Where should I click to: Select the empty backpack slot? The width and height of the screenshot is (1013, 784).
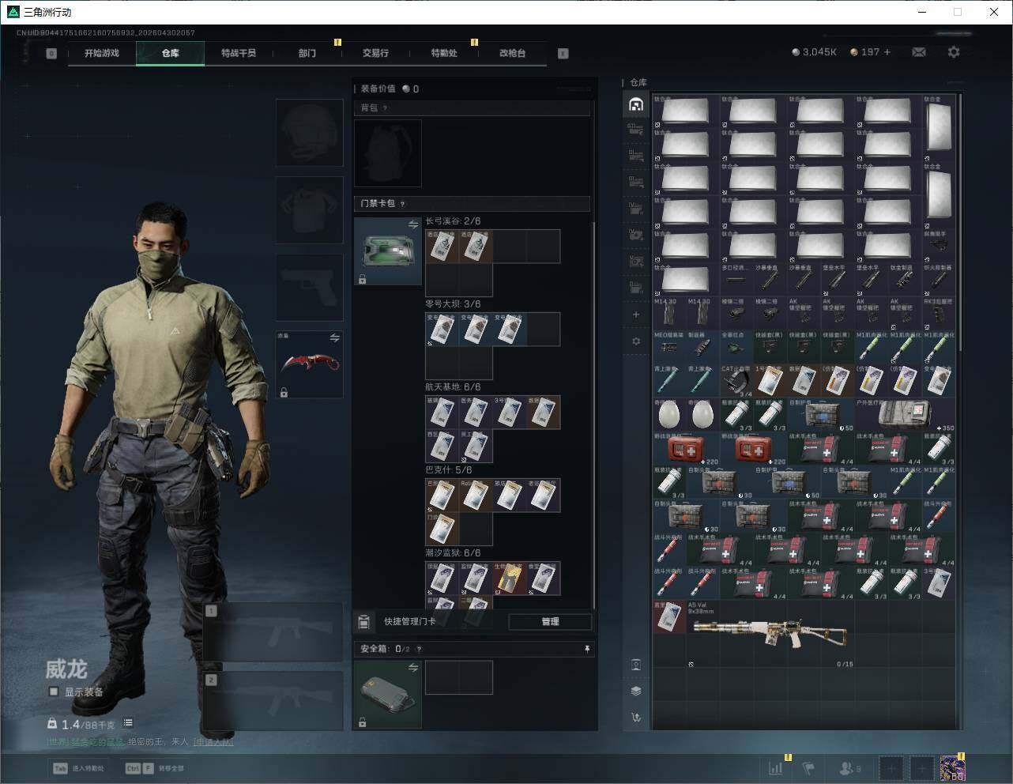(388, 153)
